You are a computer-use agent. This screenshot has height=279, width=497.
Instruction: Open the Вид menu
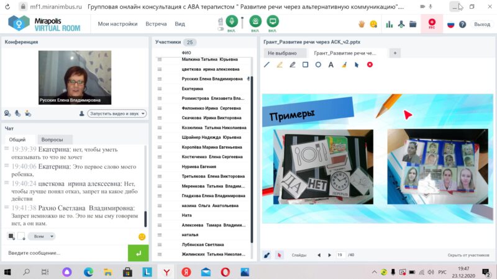(x=180, y=24)
